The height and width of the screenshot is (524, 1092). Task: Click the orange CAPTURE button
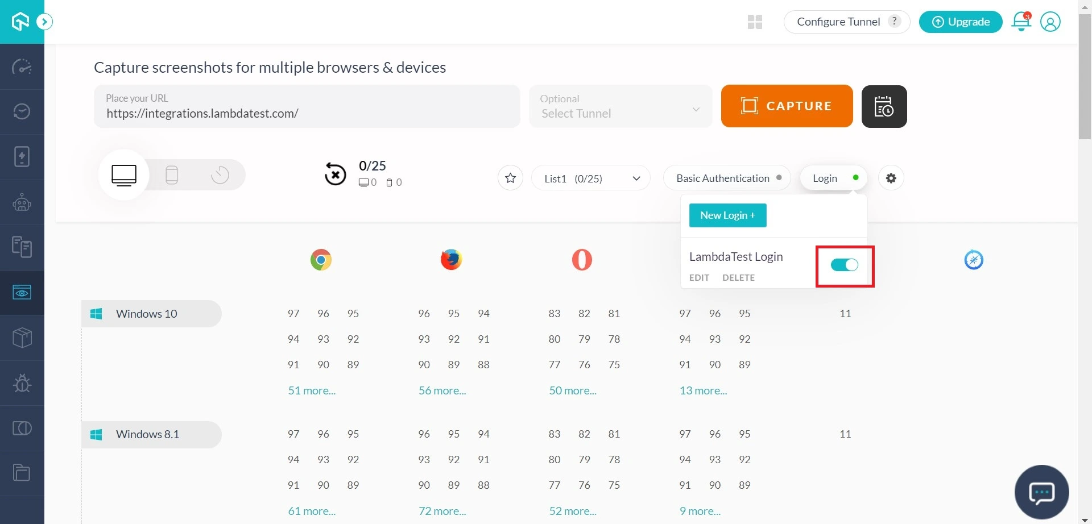point(787,106)
